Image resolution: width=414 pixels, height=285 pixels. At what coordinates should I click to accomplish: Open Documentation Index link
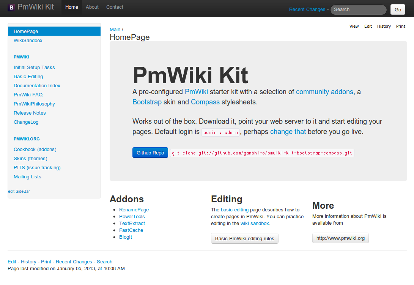(37, 86)
